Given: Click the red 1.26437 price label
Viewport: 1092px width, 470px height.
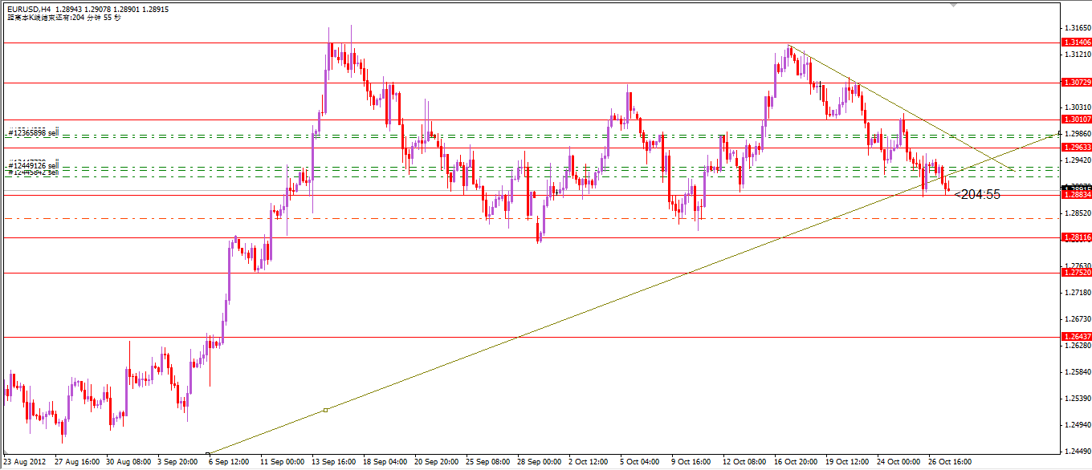Looking at the screenshot, I should 1076,337.
